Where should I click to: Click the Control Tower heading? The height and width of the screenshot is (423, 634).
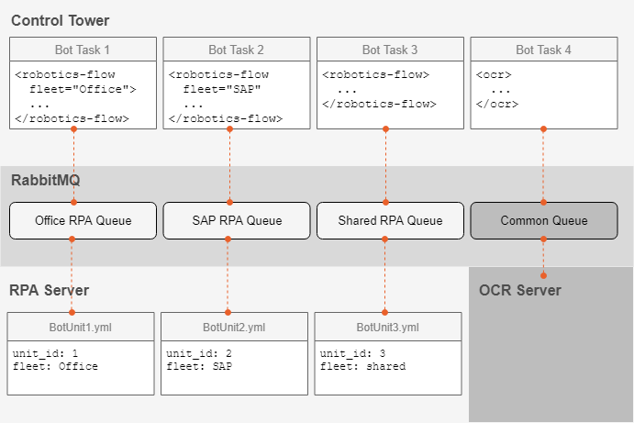click(60, 20)
